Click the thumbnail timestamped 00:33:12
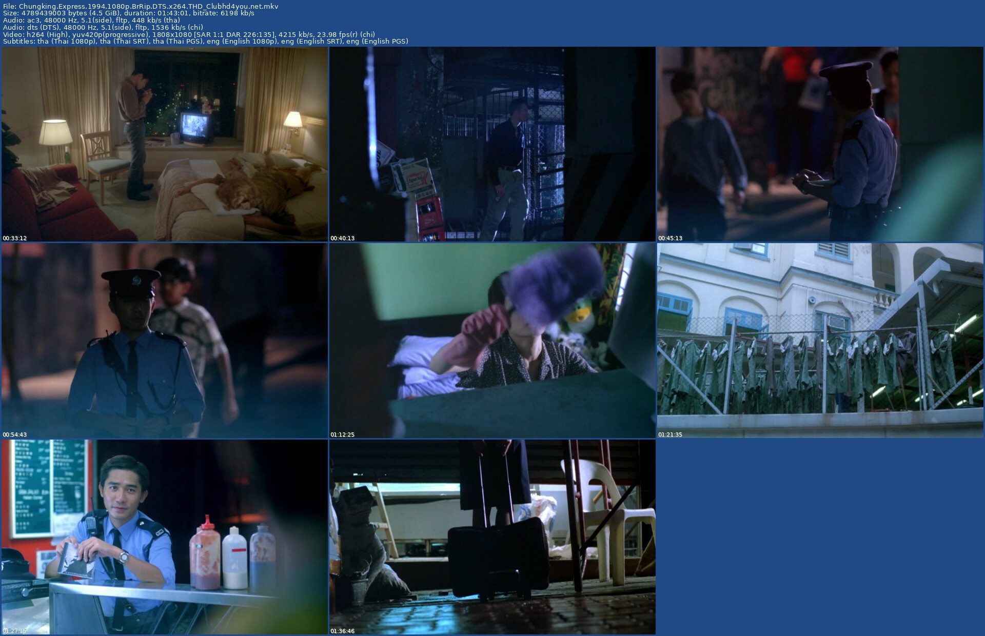The height and width of the screenshot is (636, 985). pos(164,144)
